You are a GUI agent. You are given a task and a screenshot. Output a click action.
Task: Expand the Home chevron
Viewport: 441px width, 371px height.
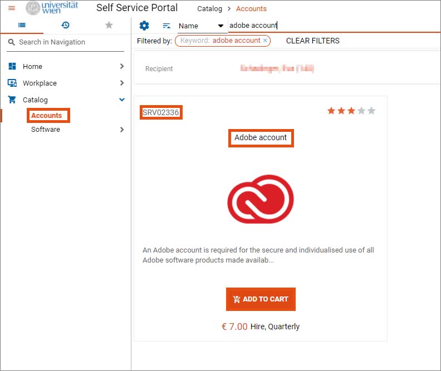(x=122, y=66)
